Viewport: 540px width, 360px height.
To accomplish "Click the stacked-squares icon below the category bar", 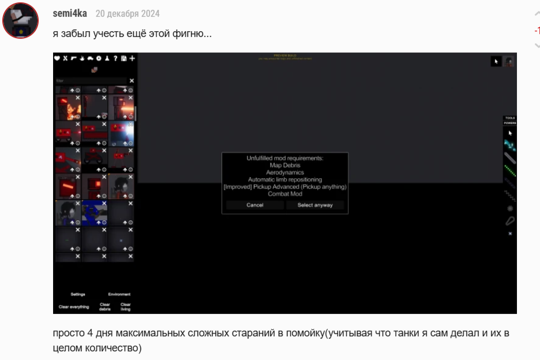I will (x=95, y=70).
